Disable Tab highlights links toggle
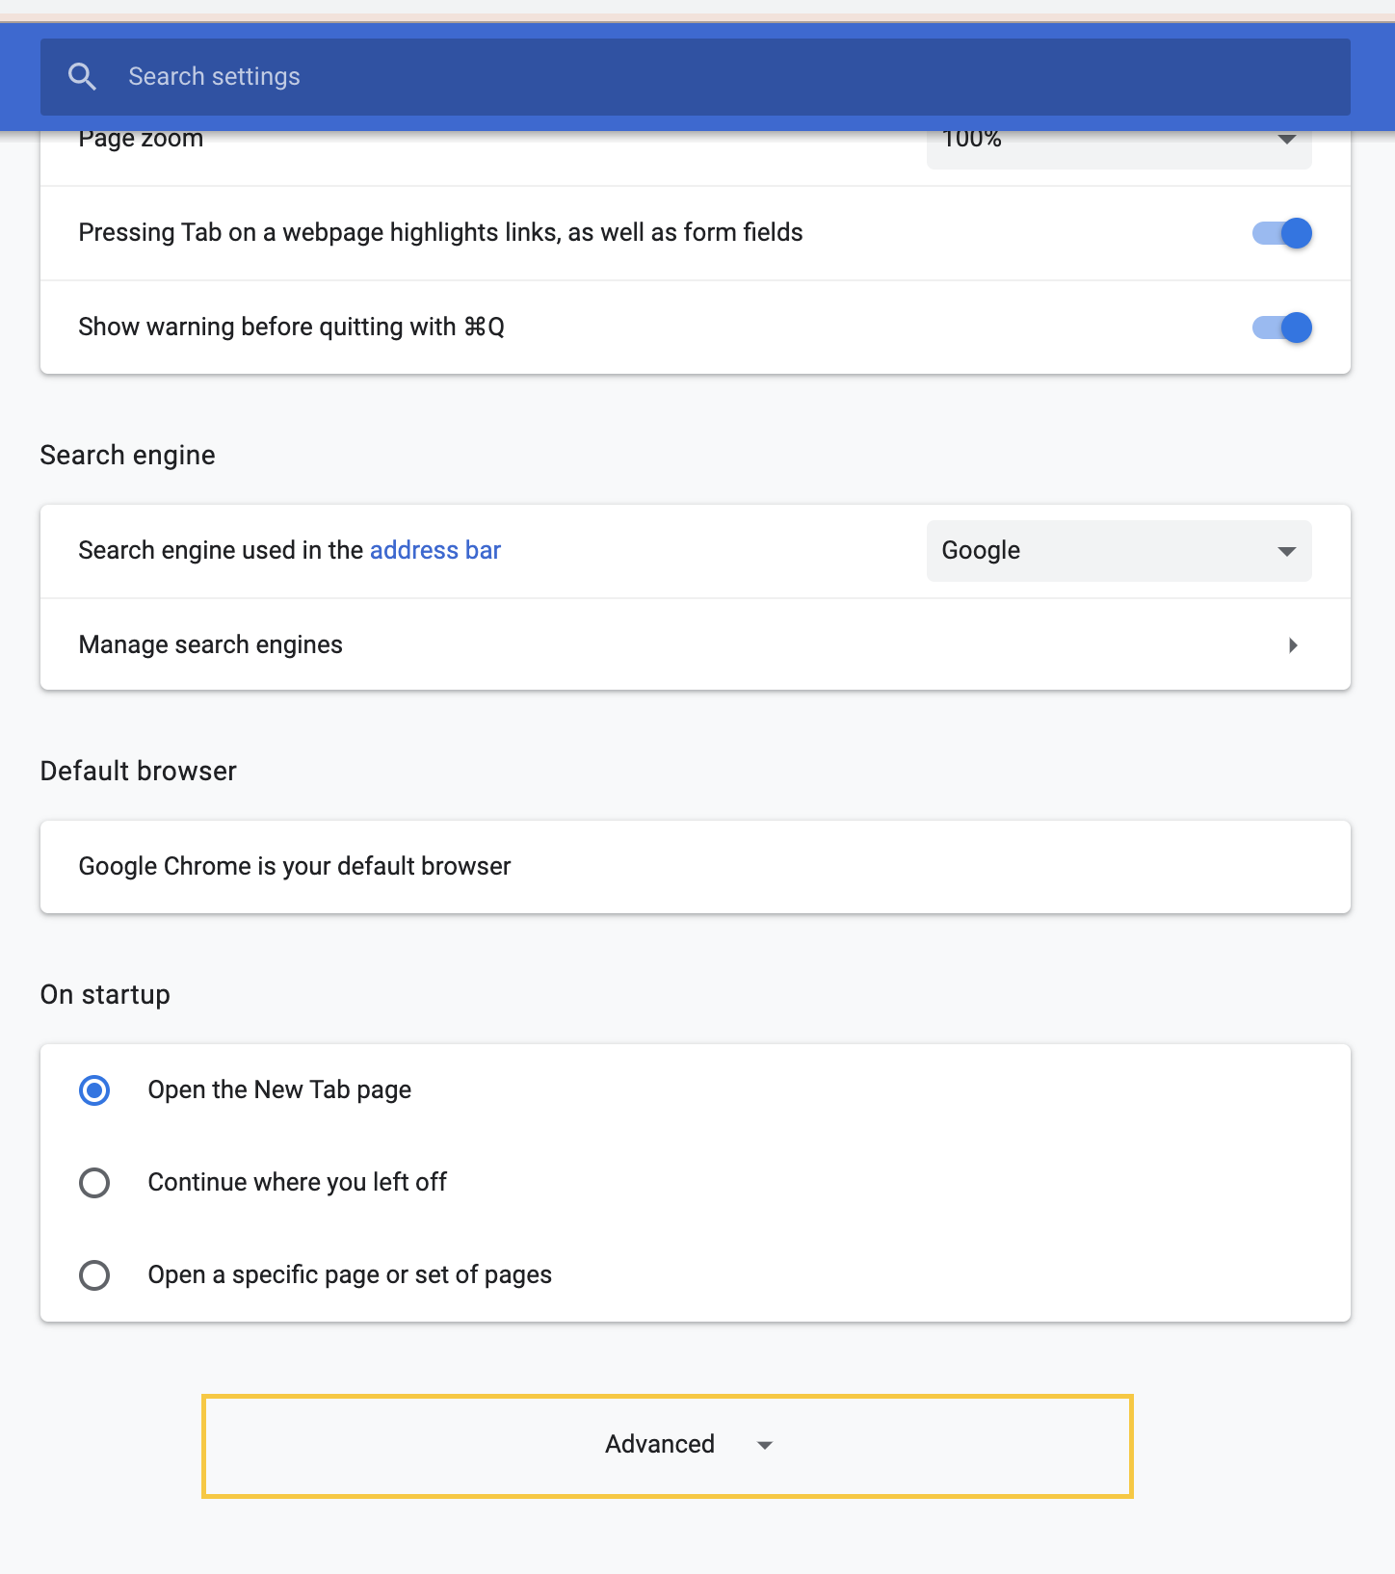Screen dimensions: 1395x1574 click(x=1282, y=233)
